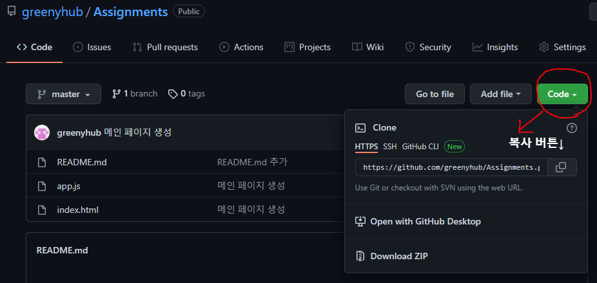
Task: Select the SSH clone option
Action: tap(390, 147)
